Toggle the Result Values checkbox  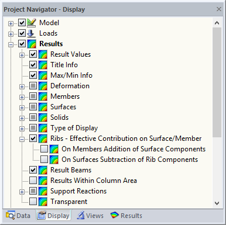click(33, 54)
